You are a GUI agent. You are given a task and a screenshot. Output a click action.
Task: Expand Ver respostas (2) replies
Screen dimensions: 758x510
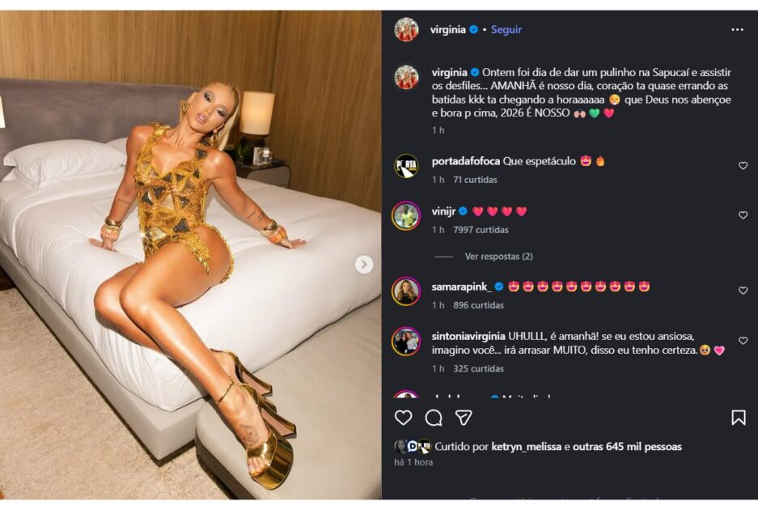coord(498,257)
